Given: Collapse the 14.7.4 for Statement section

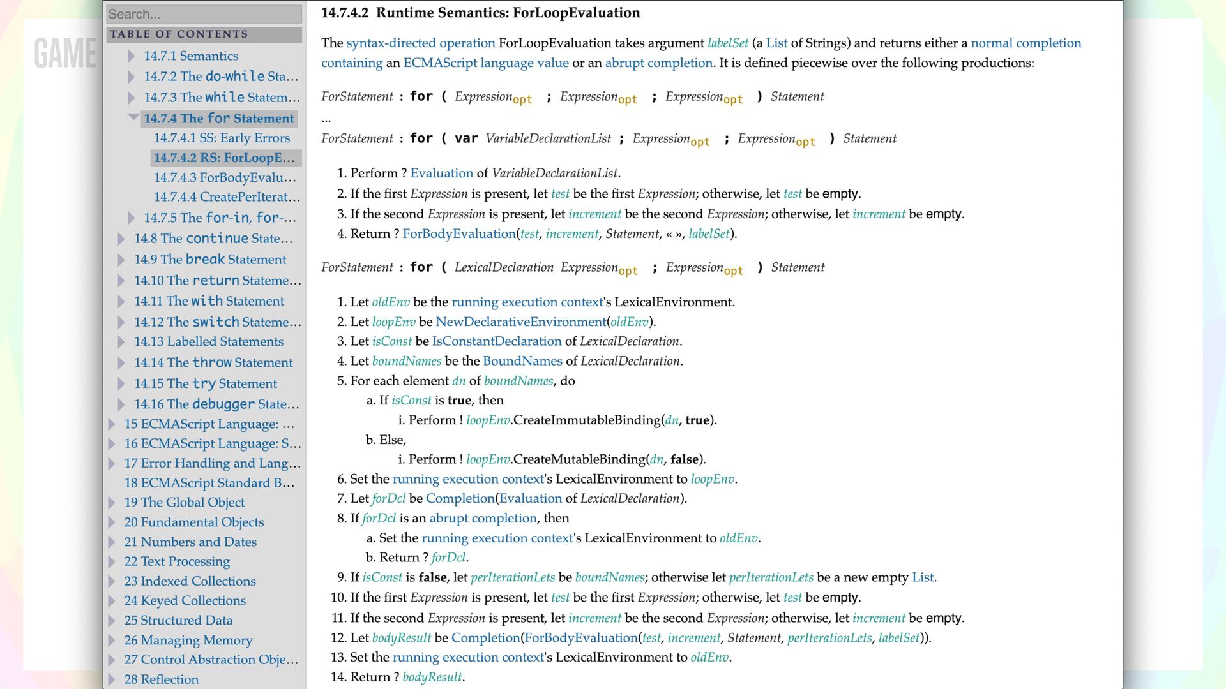Looking at the screenshot, I should (133, 117).
